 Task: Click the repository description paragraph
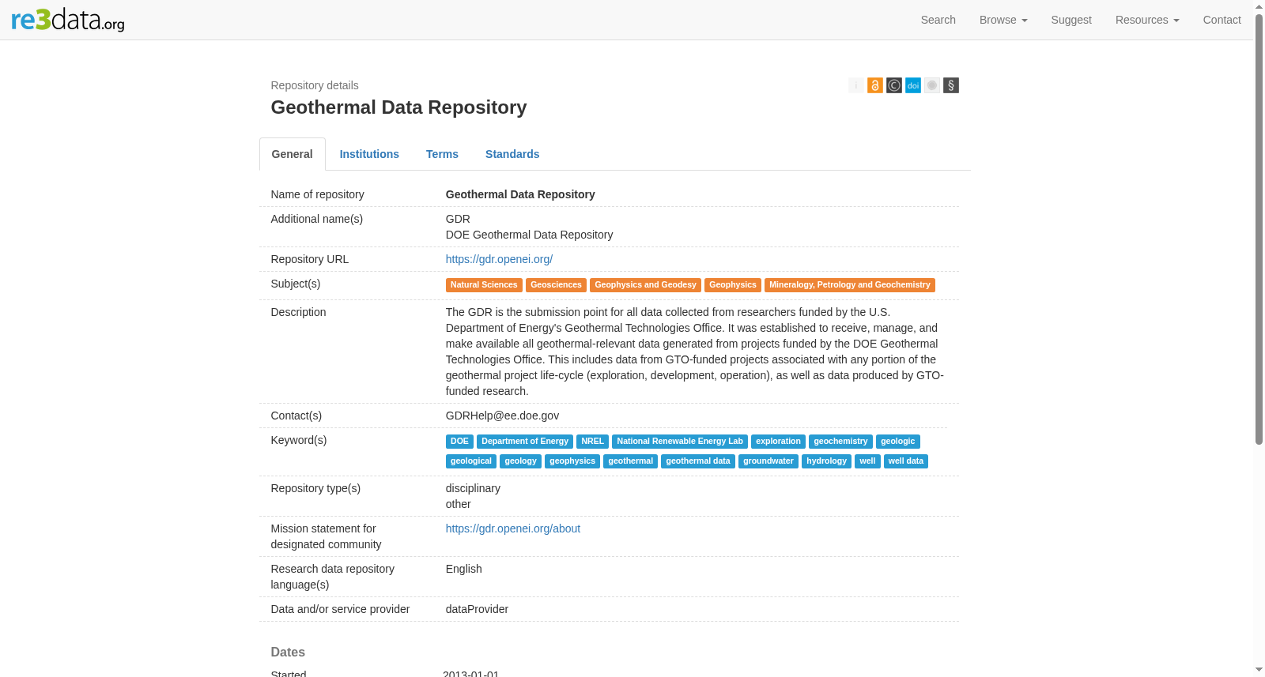pyautogui.click(x=695, y=352)
